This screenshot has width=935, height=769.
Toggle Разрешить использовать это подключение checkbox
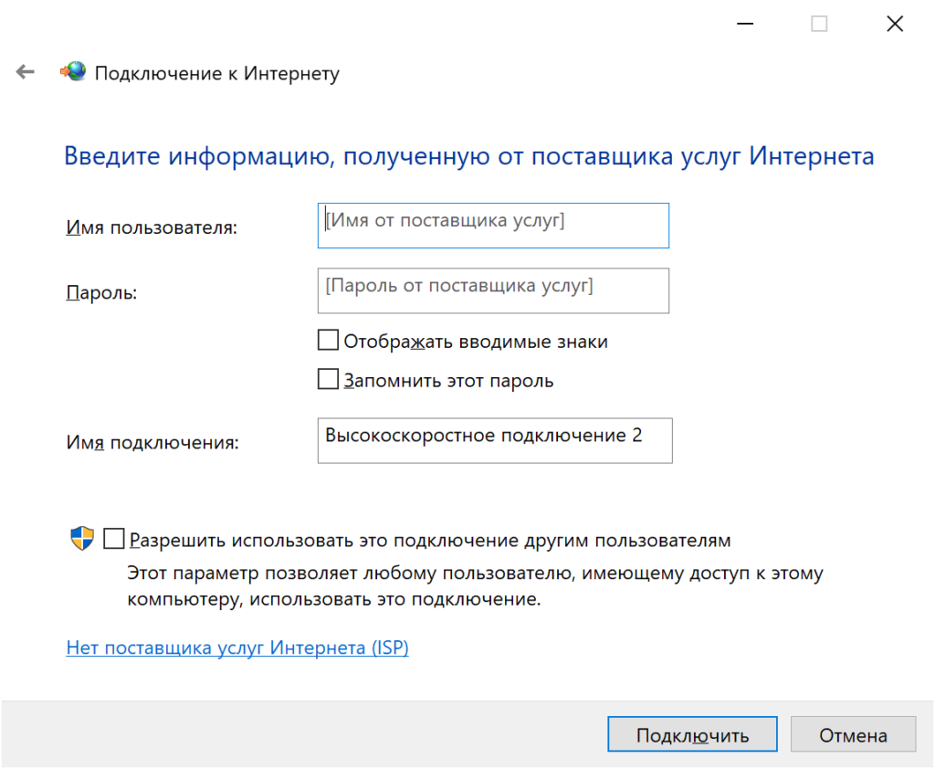click(114, 539)
